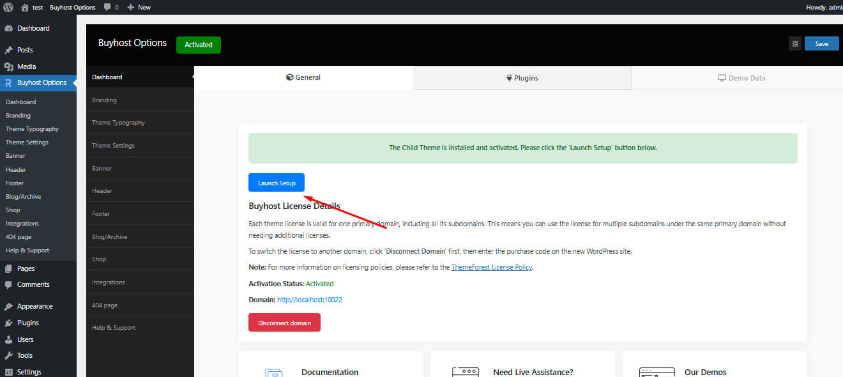
Task: Select Branding in the dark options panel
Action: click(x=140, y=100)
